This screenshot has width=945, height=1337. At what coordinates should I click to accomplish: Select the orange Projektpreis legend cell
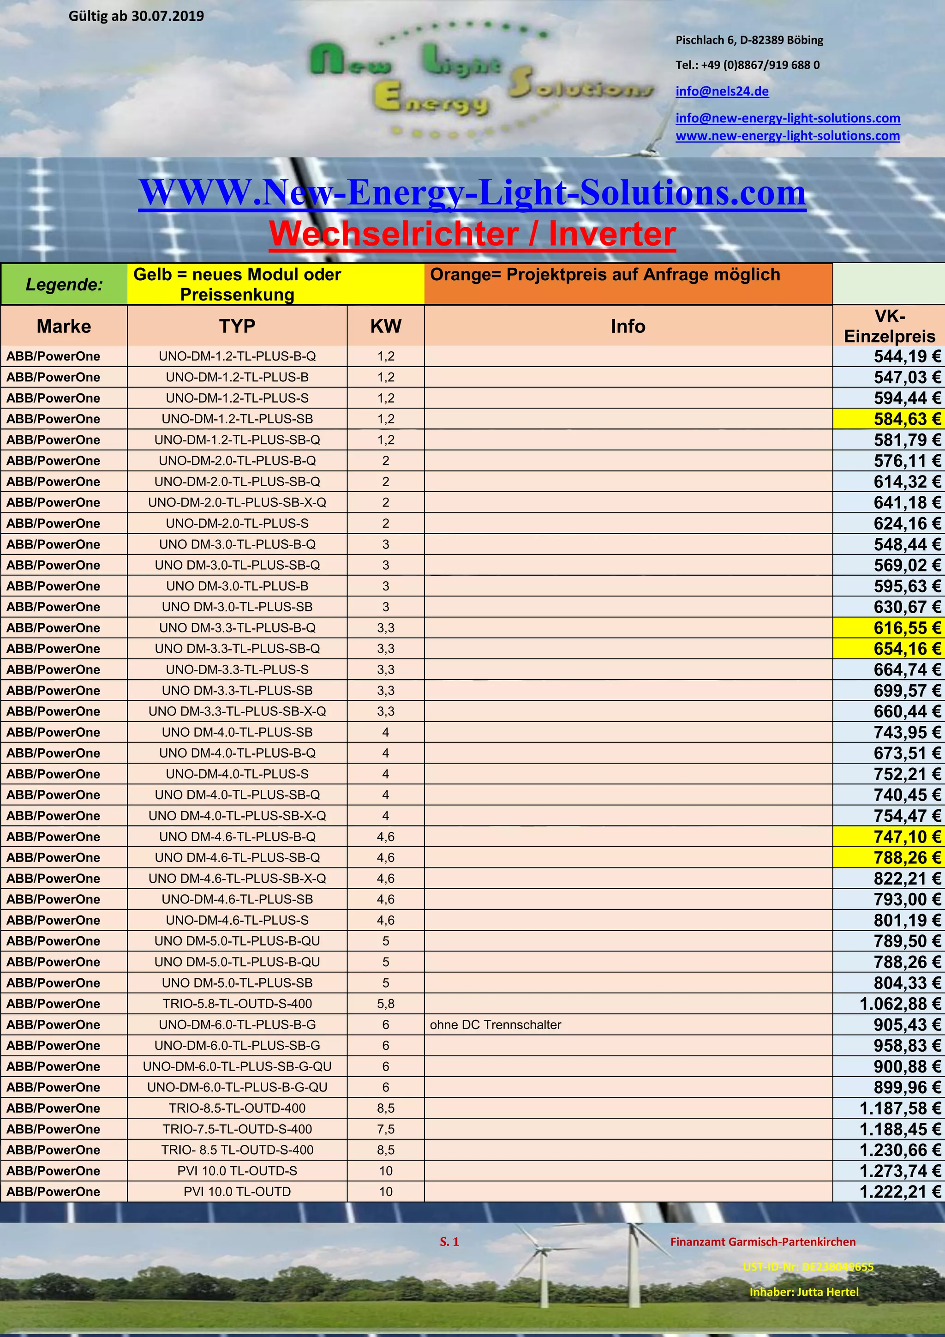[x=628, y=284]
